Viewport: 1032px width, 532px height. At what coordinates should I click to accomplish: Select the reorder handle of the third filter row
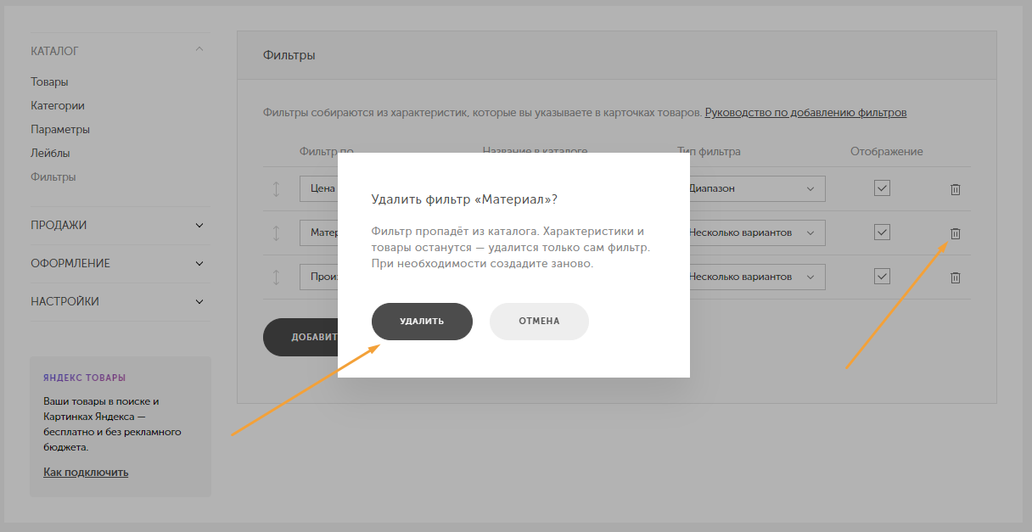[276, 277]
